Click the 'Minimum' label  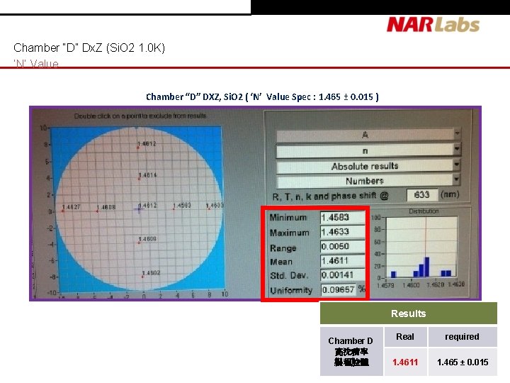coord(288,217)
